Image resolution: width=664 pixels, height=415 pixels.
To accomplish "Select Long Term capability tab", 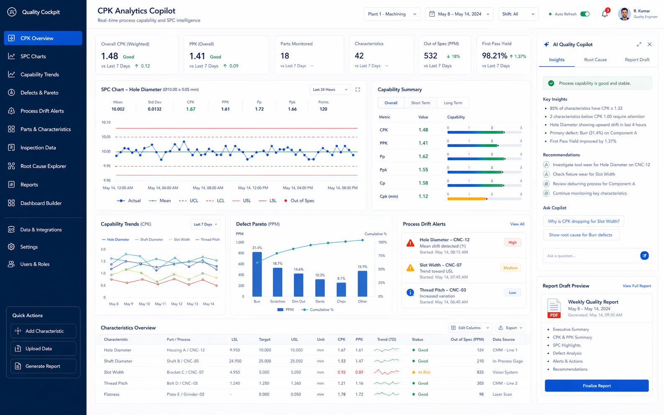I will pyautogui.click(x=453, y=103).
